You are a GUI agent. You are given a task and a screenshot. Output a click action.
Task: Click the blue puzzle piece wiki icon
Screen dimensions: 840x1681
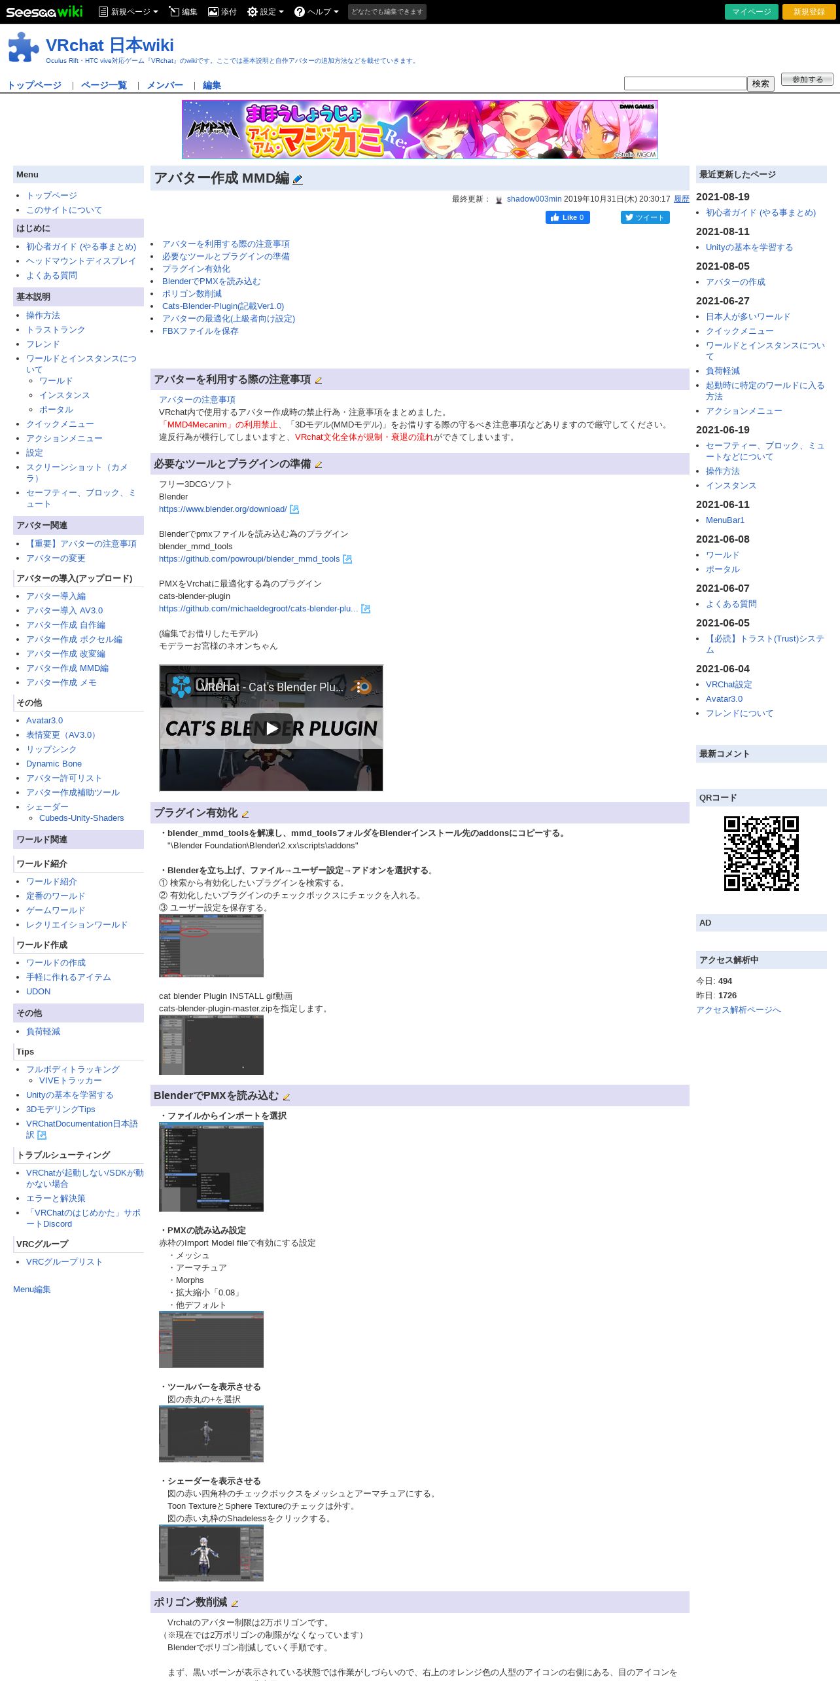pyautogui.click(x=24, y=47)
